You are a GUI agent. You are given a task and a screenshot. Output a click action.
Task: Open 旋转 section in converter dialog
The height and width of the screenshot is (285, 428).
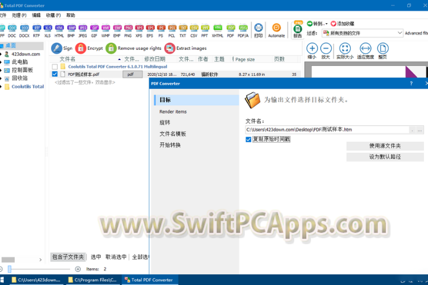165,123
